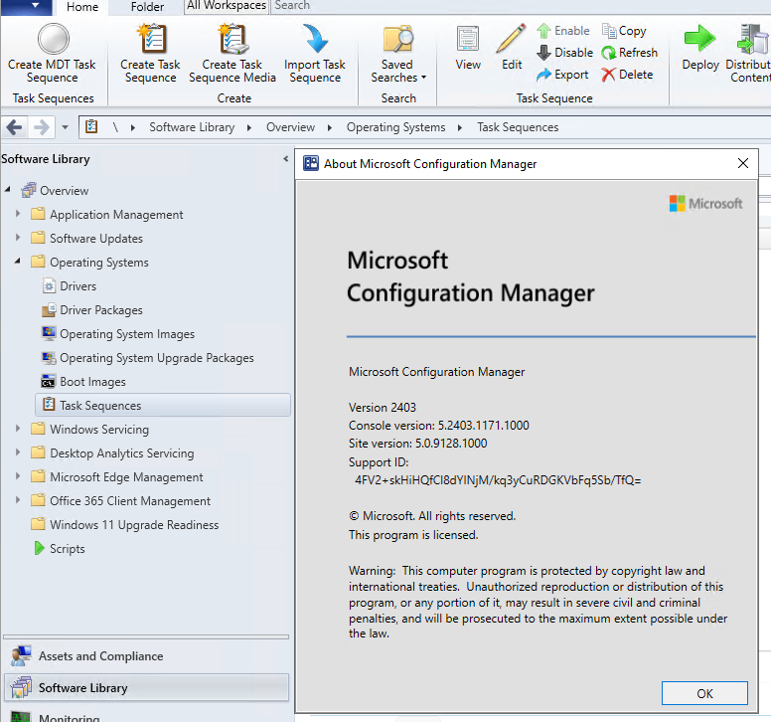Click the Task Sequences breadcrumb item

click(518, 127)
